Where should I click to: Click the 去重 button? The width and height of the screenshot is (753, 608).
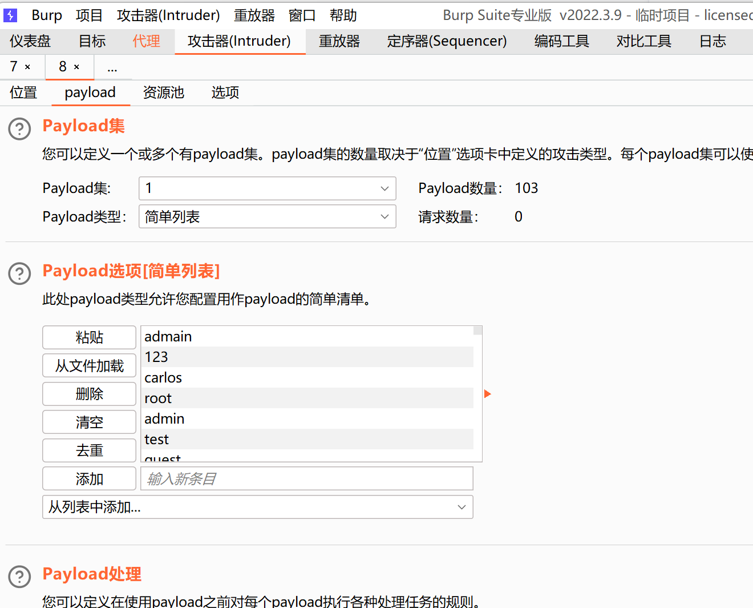point(89,450)
